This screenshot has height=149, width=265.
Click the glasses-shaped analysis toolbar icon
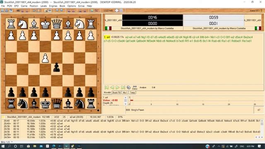pyautogui.click(x=18, y=10)
